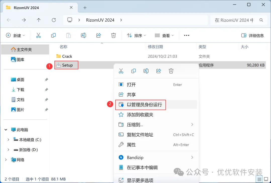Viewport: 271px width, 183px height.
Task: Unpin 文档 from quick access
Action: (x=46, y=100)
